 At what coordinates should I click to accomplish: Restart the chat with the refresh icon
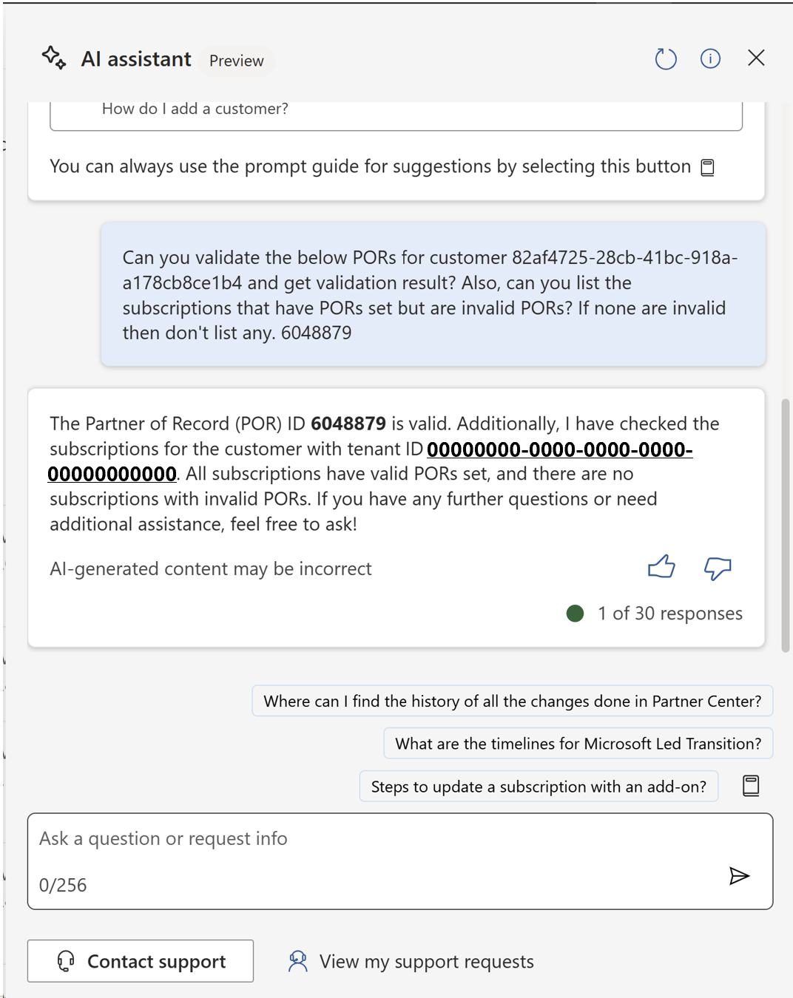tap(666, 59)
